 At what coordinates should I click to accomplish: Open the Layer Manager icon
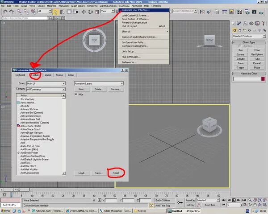coord(217,12)
